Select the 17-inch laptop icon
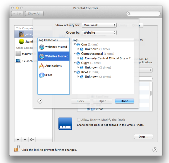 coord(18,61)
